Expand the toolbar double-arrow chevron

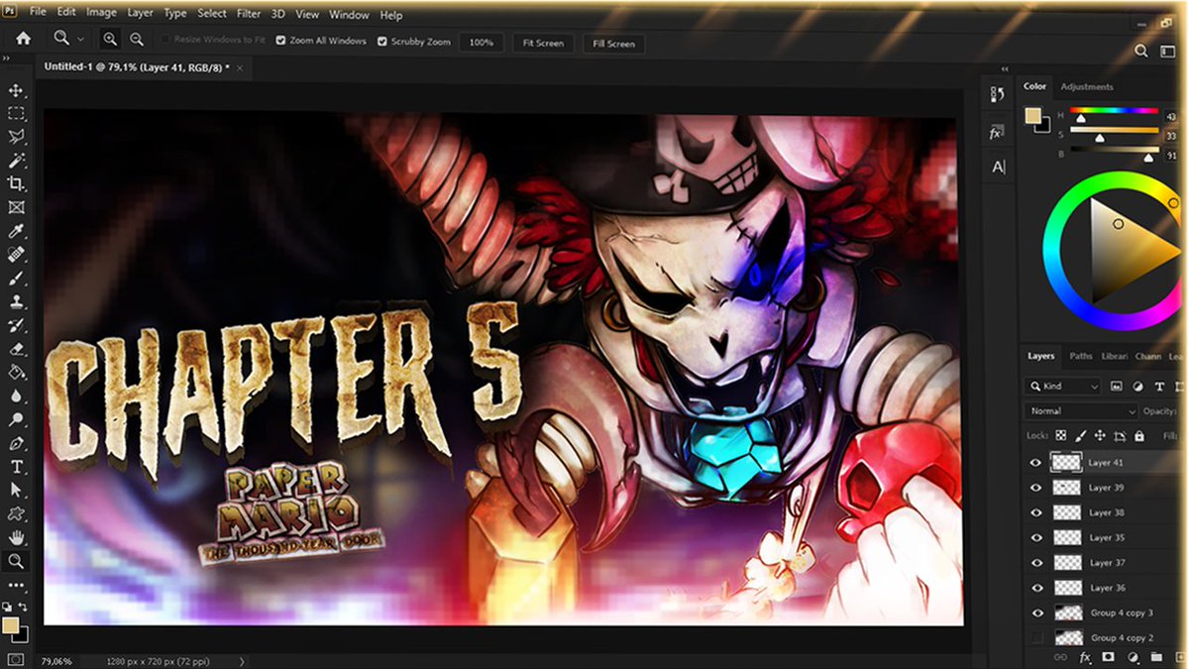pyautogui.click(x=7, y=59)
